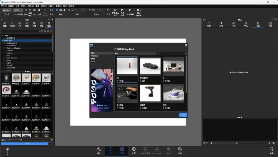
Task: Toggle the Project panel button in bottom toolbar
Action: 122,151
